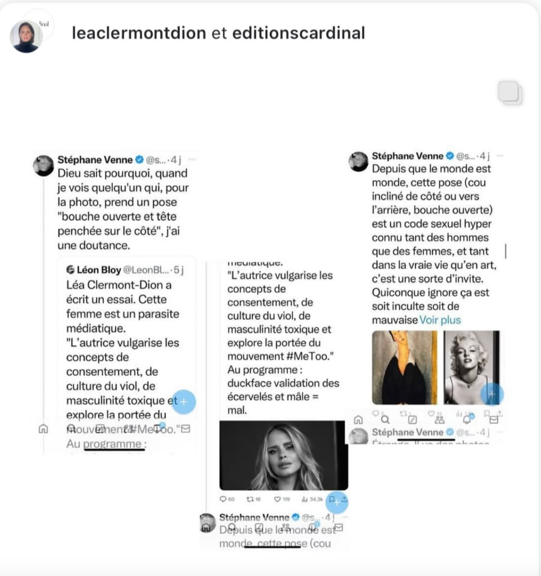
Task: Like the tweet with 119 hearts
Action: click(277, 499)
